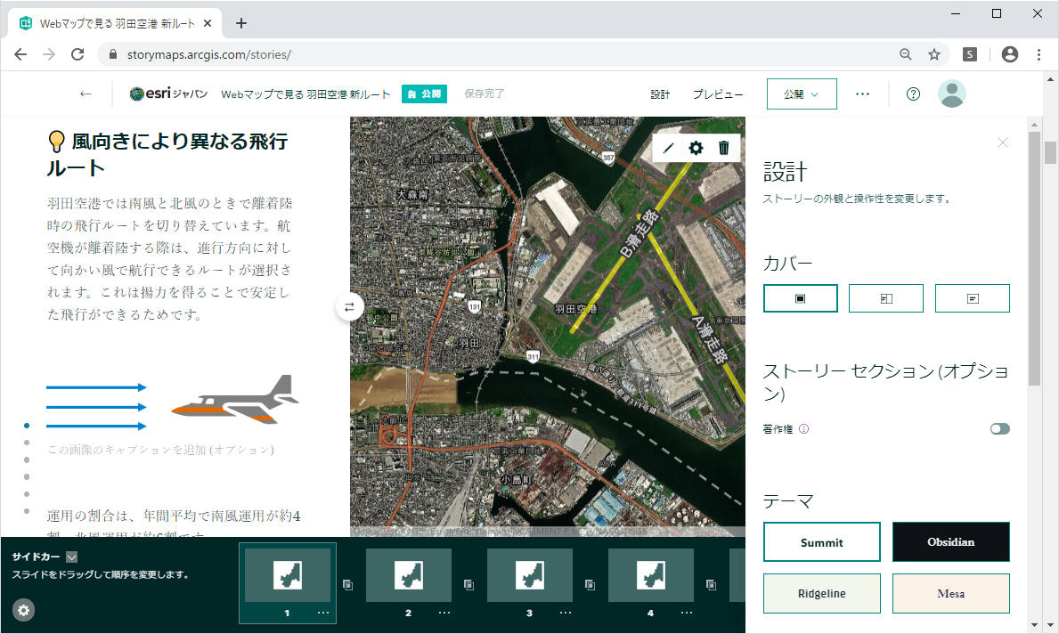
Task: Open help via the question mark icon
Action: coord(912,93)
